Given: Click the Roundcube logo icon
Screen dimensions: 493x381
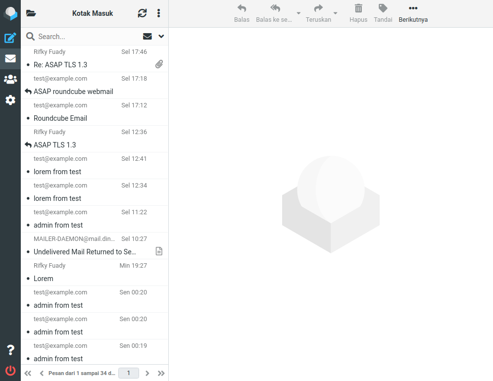Looking at the screenshot, I should (x=10, y=13).
